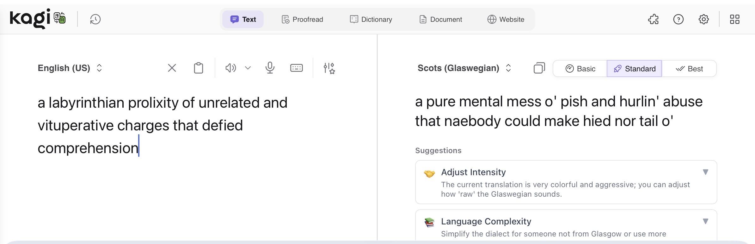Copy the translation with copy icon

tap(539, 68)
